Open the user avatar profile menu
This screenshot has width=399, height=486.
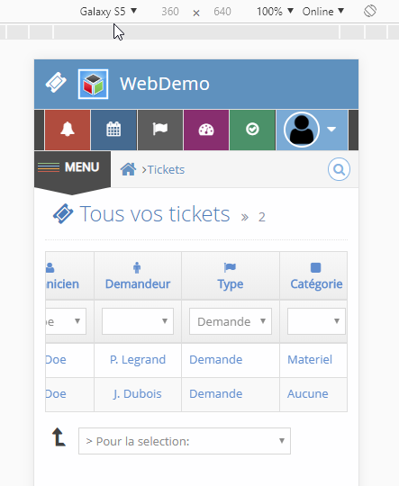pos(312,130)
